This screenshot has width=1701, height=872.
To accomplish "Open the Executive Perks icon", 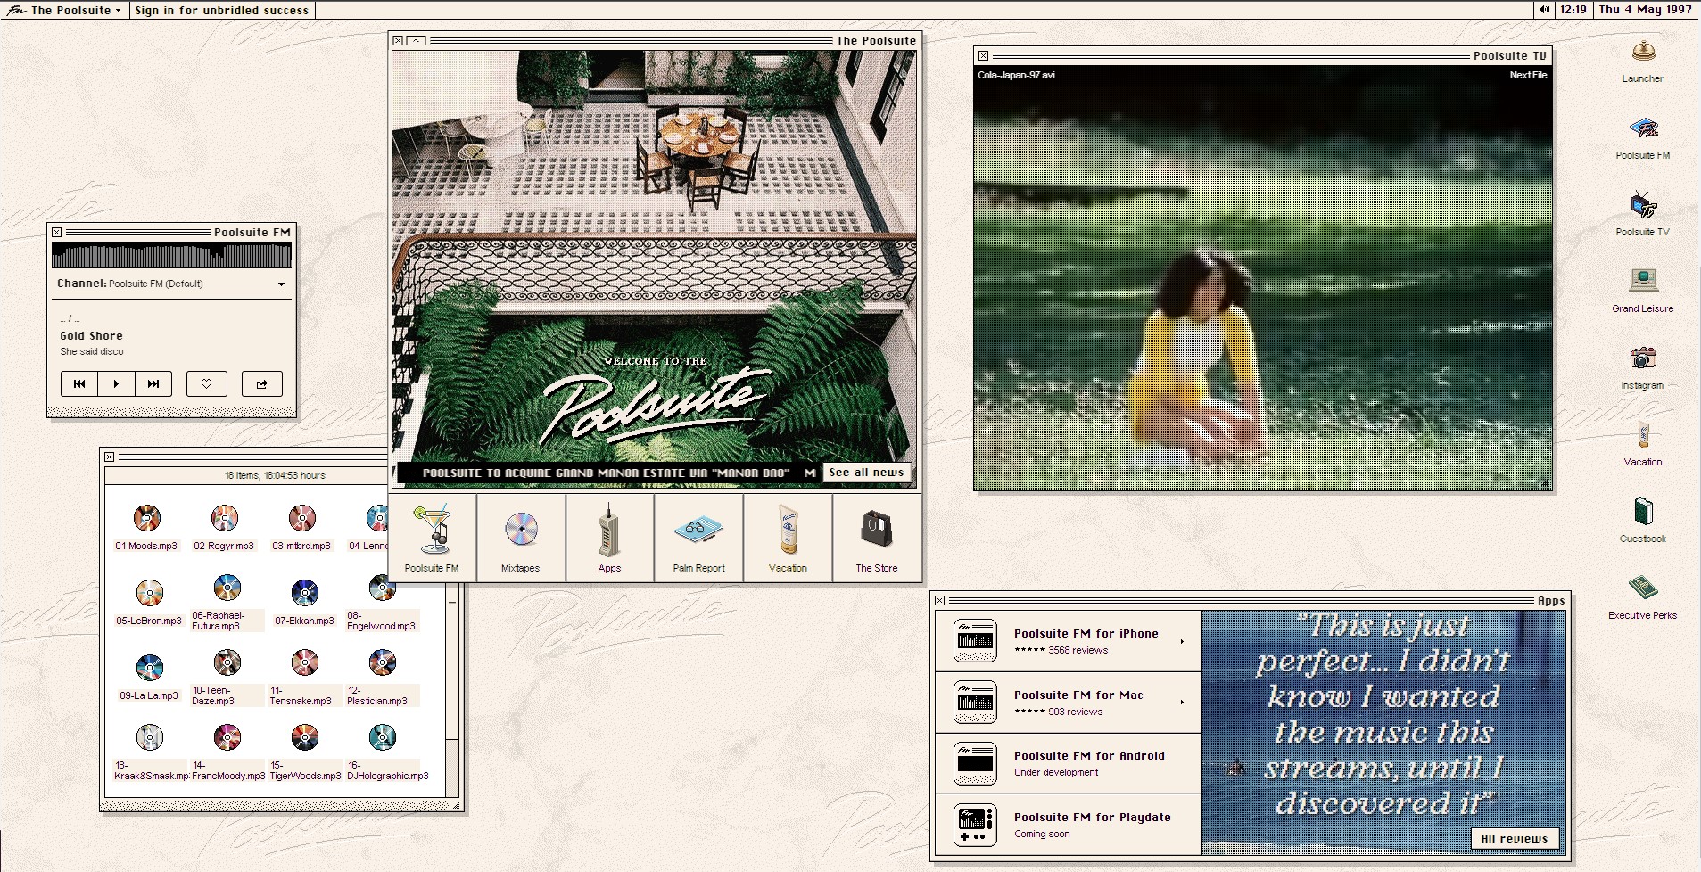I will (x=1642, y=589).
